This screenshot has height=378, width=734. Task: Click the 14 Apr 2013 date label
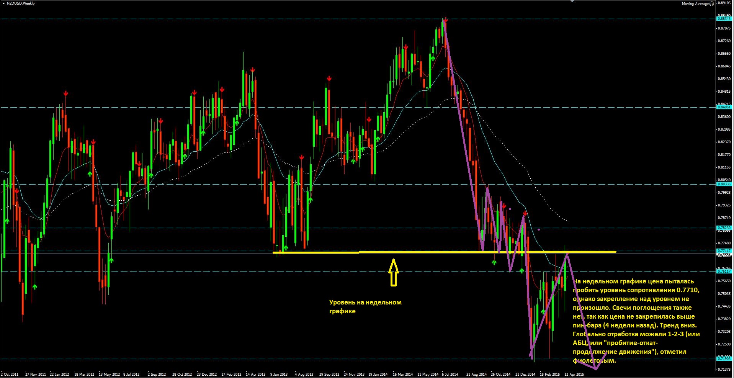pyautogui.click(x=255, y=375)
